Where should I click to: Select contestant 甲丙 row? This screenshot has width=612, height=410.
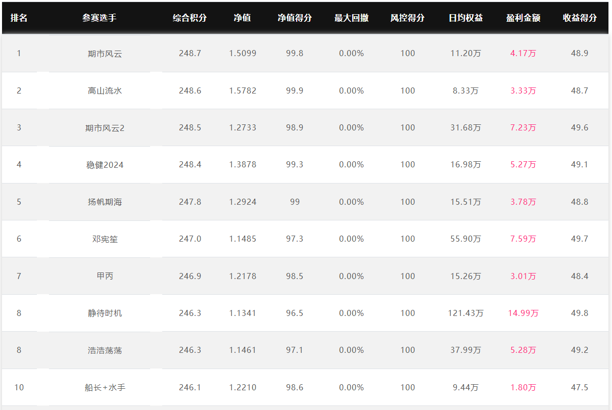click(305, 276)
